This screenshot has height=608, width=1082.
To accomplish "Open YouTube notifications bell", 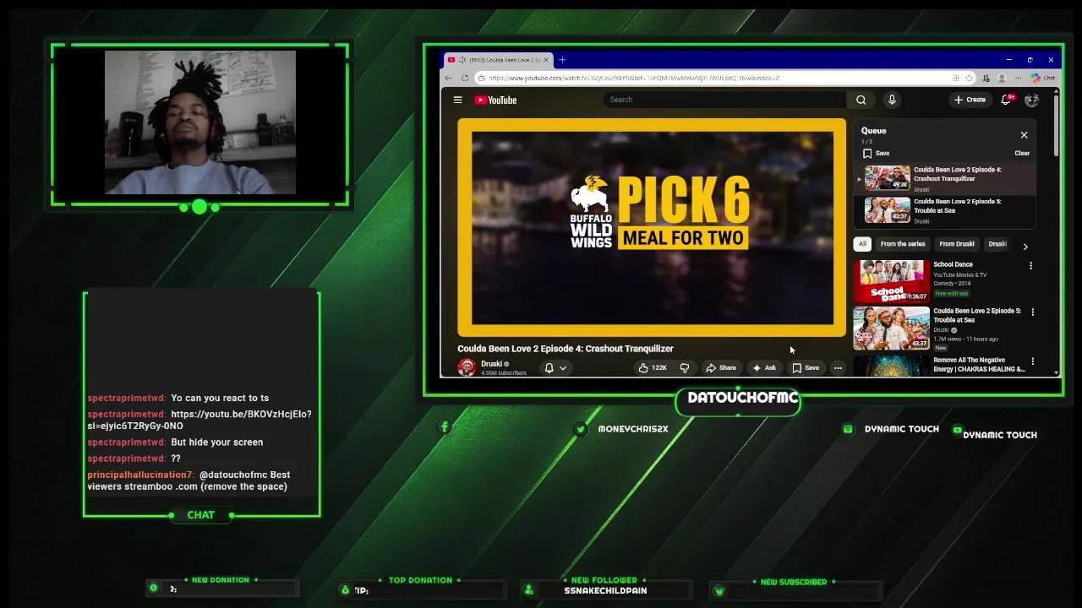I will pos(1006,100).
